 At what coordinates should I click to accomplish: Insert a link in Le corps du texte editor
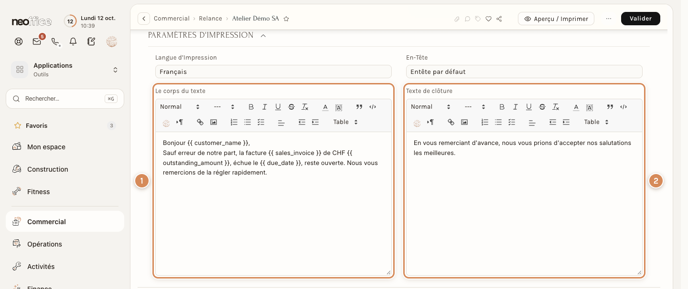coord(200,122)
